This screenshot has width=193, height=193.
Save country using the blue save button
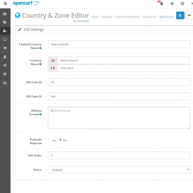tap(180, 15)
